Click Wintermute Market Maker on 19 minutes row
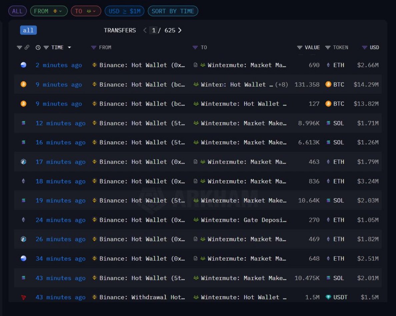The image size is (396, 316). click(x=244, y=201)
